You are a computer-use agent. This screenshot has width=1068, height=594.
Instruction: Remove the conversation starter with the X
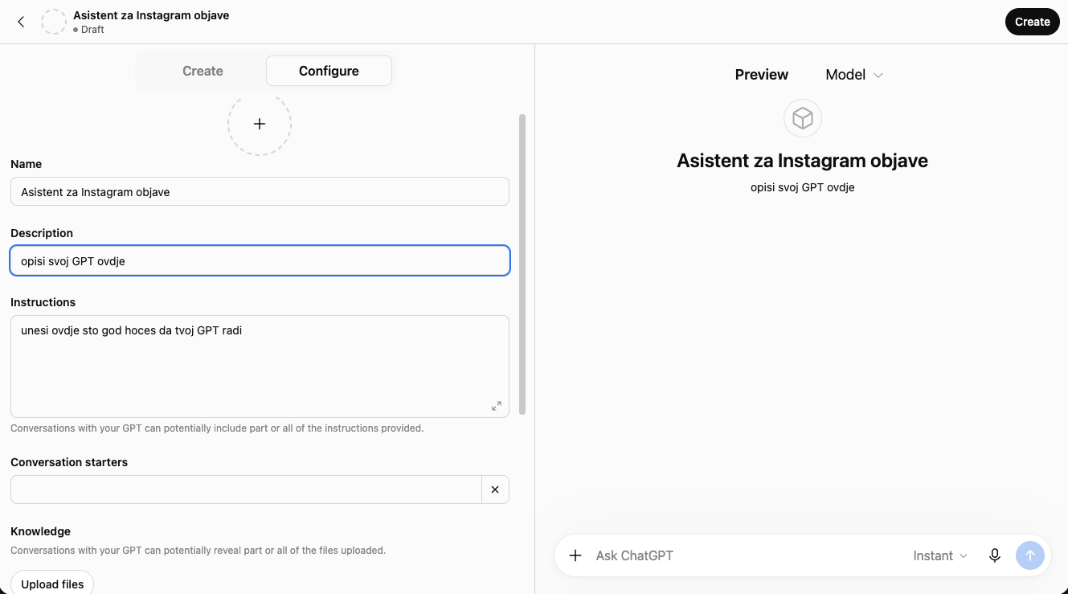[495, 490]
